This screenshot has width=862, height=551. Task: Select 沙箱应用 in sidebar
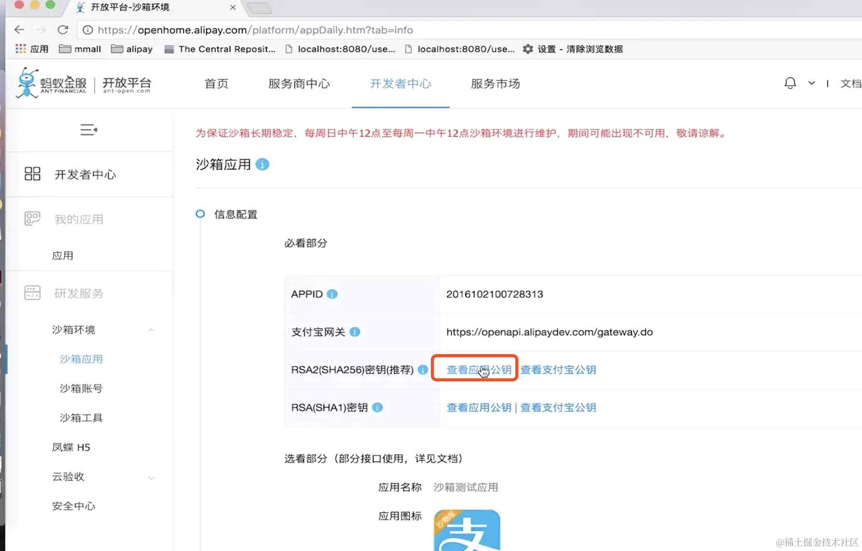(81, 359)
